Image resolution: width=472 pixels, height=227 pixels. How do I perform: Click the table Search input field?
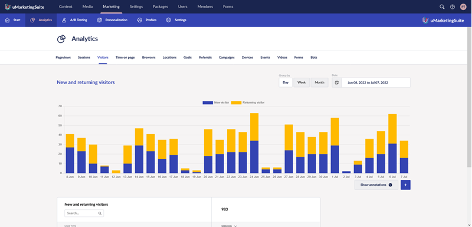tap(84, 213)
